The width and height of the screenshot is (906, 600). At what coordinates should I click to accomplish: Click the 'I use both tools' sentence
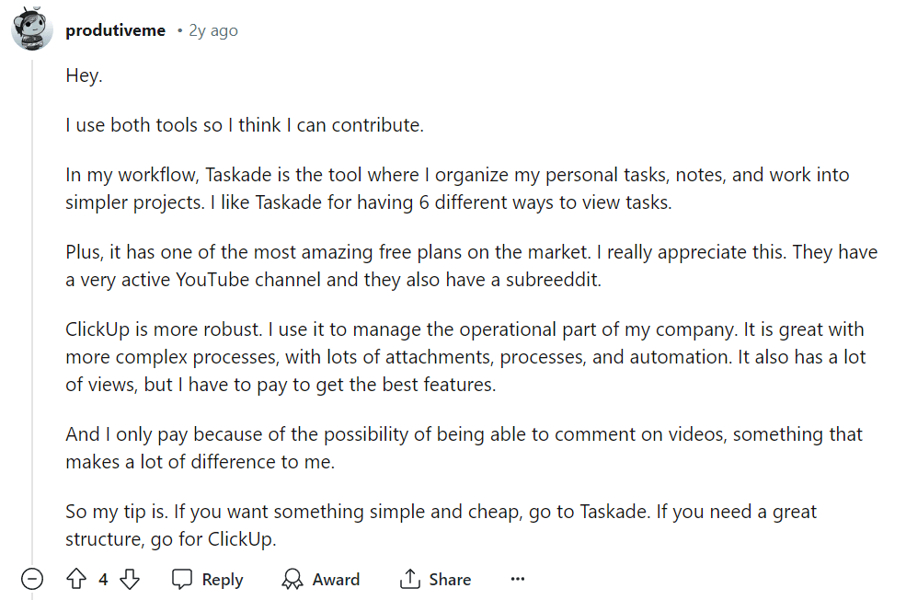[x=245, y=125]
